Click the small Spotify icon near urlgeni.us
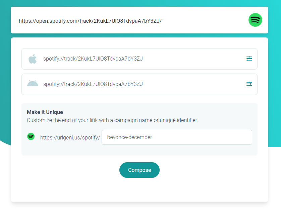 click(x=31, y=136)
